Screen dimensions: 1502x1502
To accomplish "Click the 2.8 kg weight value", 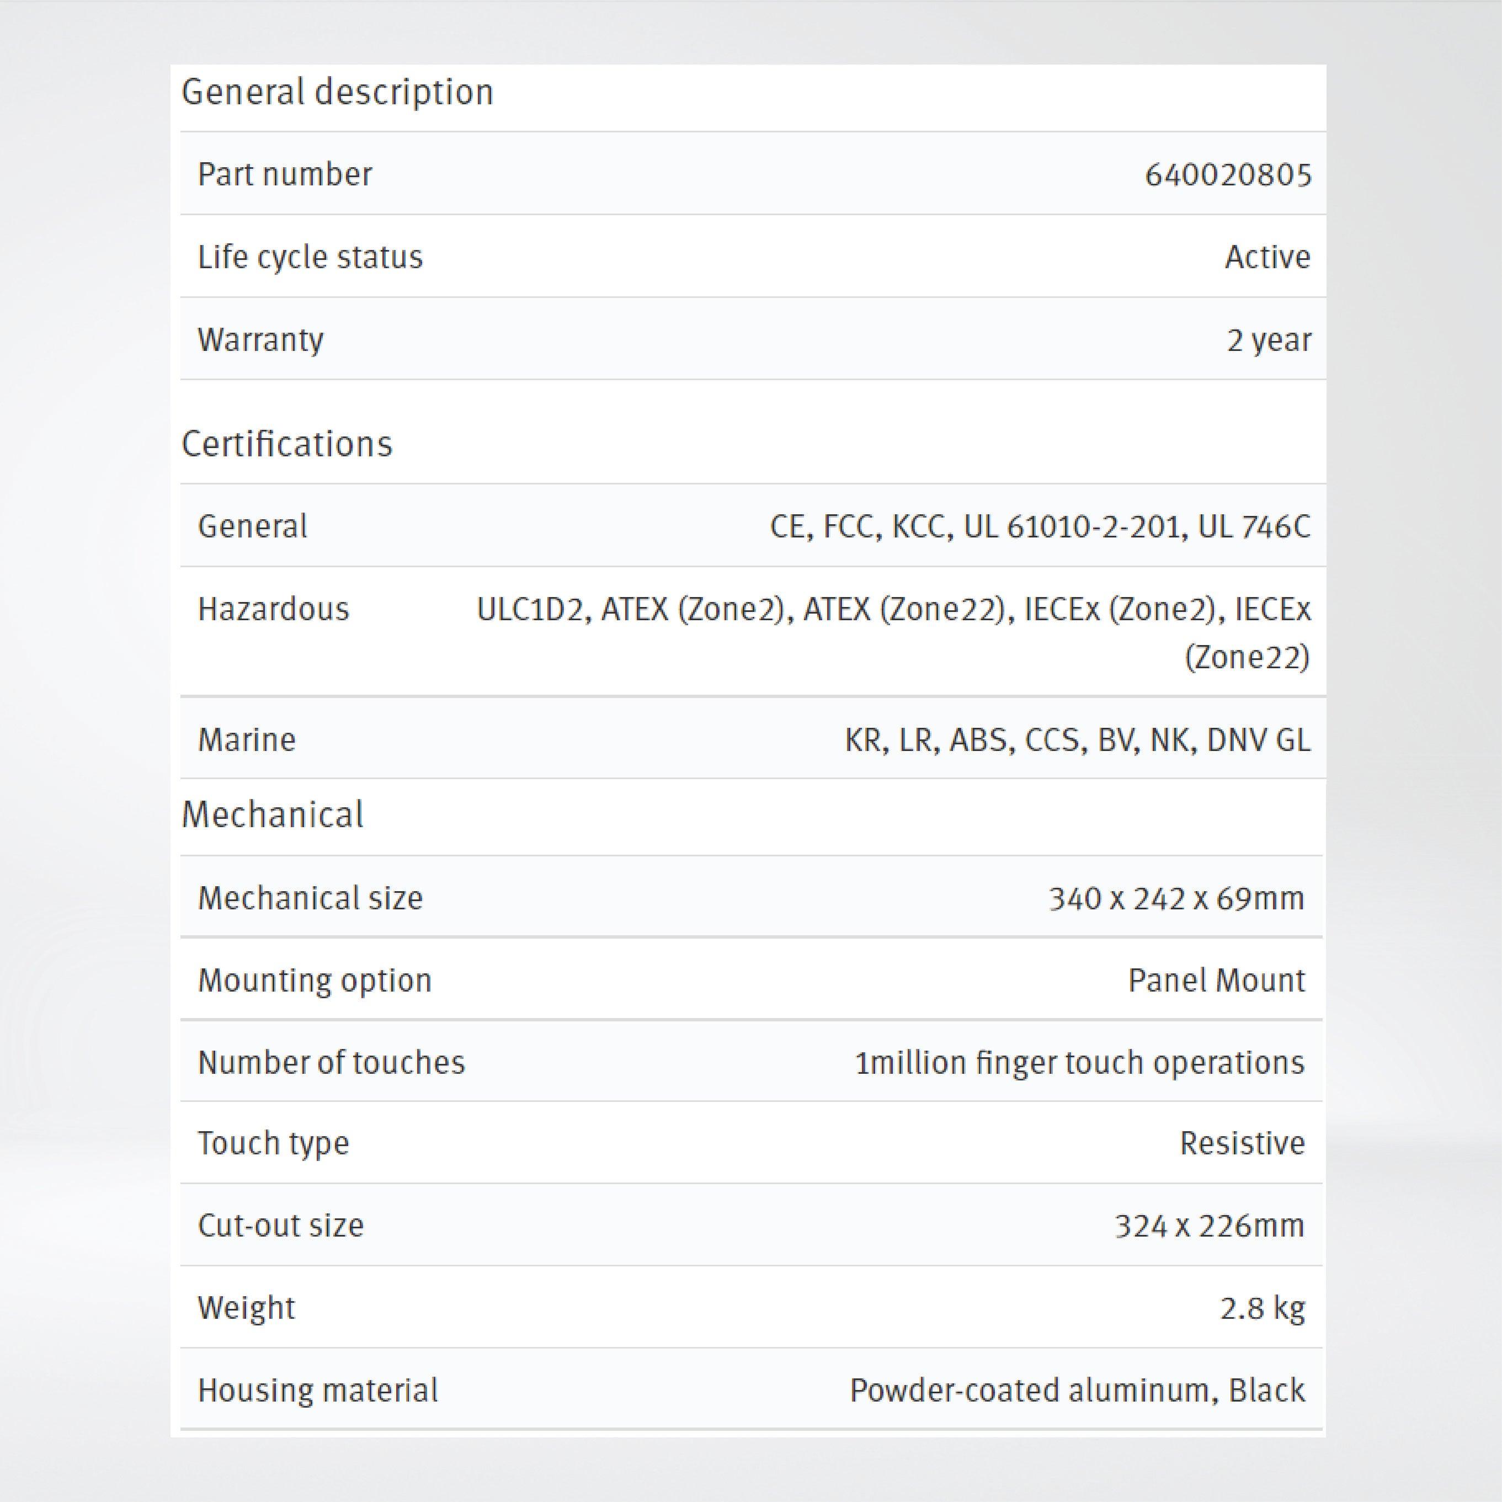I will coord(1262,1308).
